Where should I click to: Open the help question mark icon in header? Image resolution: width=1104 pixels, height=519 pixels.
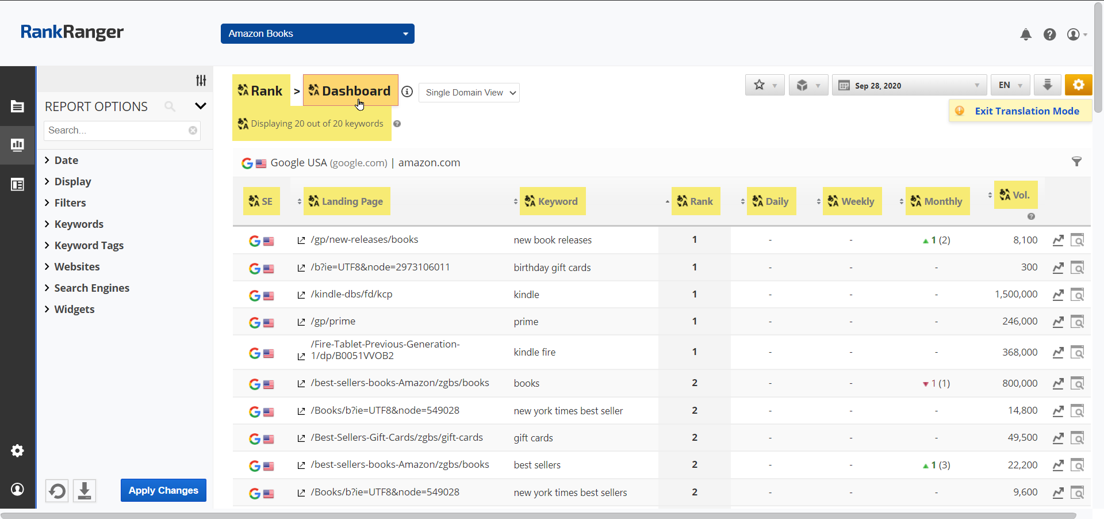1049,35
